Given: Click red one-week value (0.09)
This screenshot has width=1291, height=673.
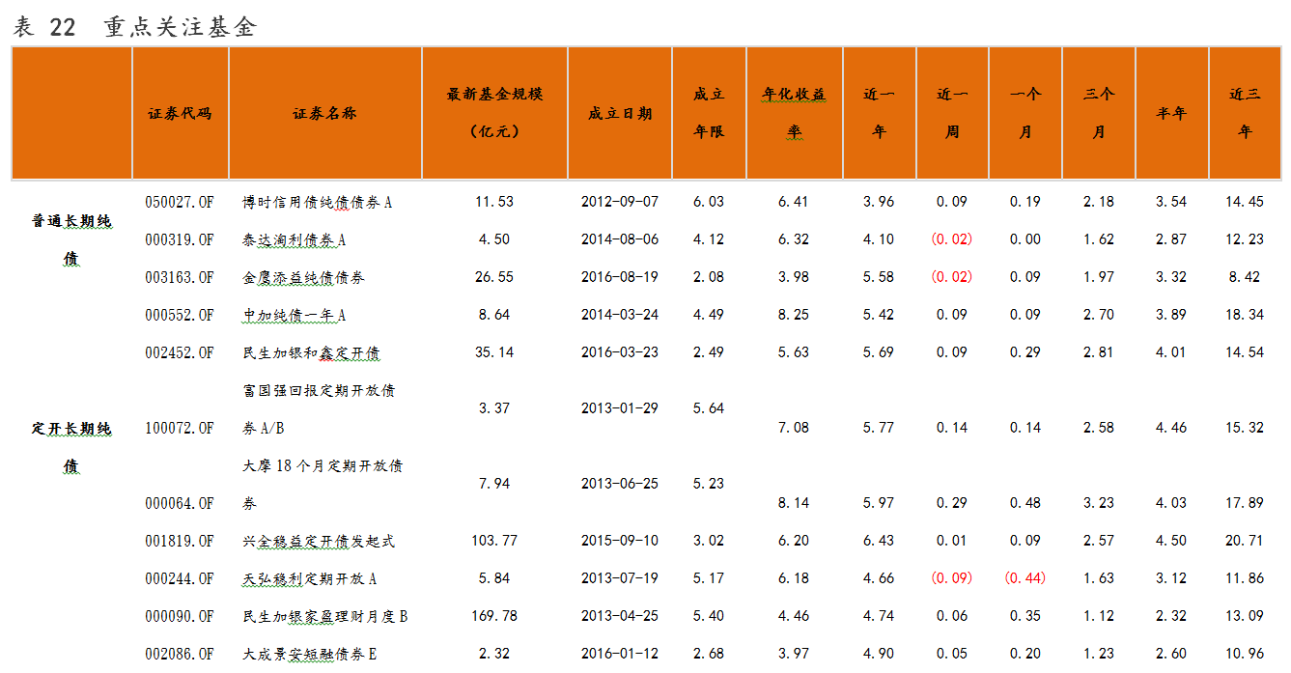Looking at the screenshot, I should pyautogui.click(x=952, y=578).
